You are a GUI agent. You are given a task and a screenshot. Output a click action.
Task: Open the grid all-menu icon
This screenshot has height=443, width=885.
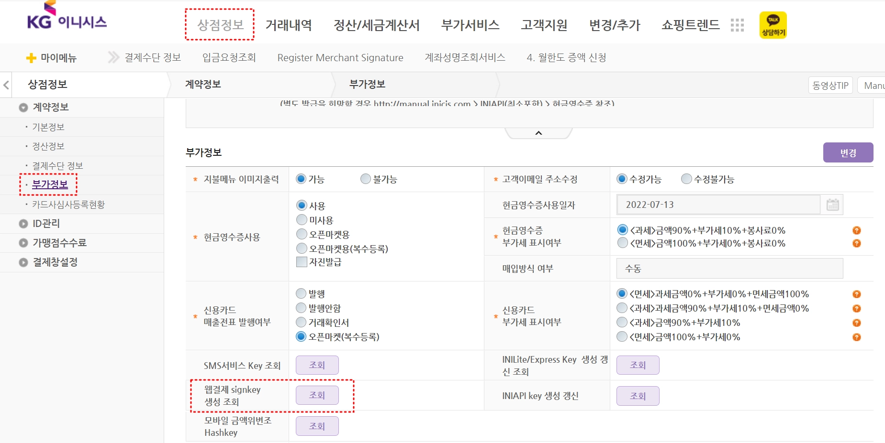click(x=737, y=25)
